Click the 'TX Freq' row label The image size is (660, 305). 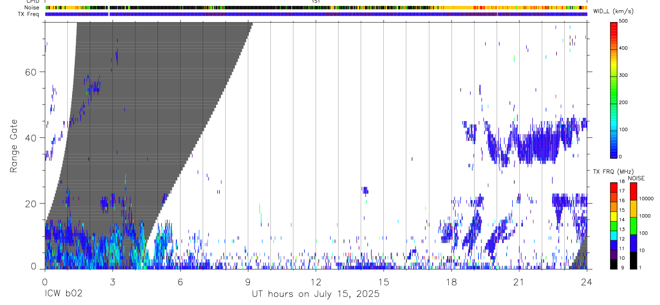(30, 14)
